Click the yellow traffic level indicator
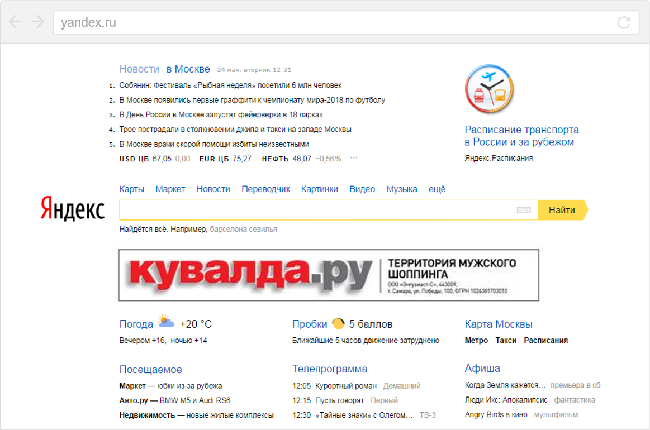The height and width of the screenshot is (430, 650). pos(338,323)
